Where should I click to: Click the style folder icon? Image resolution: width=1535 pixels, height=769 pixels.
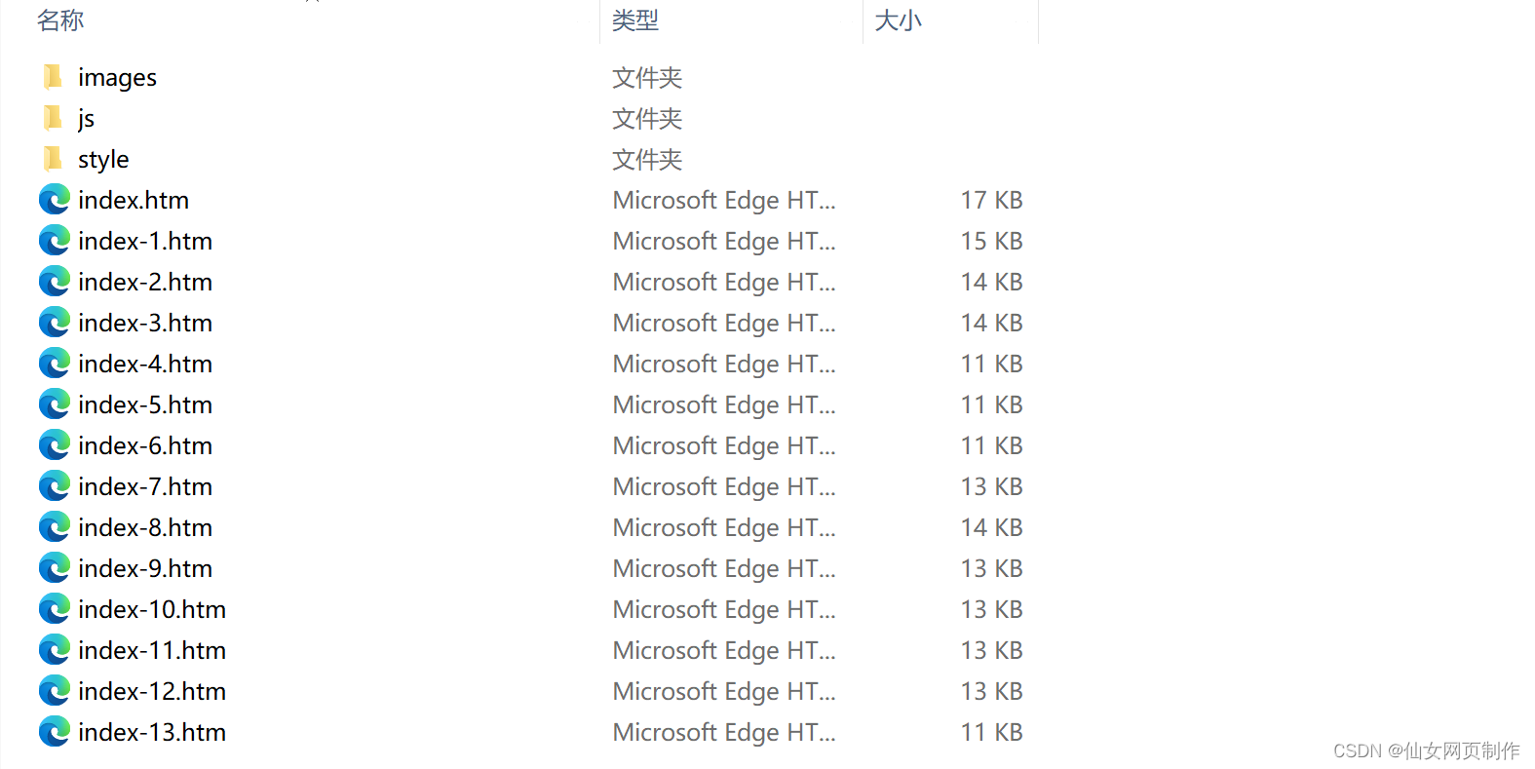click(x=54, y=159)
